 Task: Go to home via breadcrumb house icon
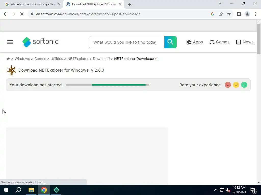pyautogui.click(x=8, y=59)
